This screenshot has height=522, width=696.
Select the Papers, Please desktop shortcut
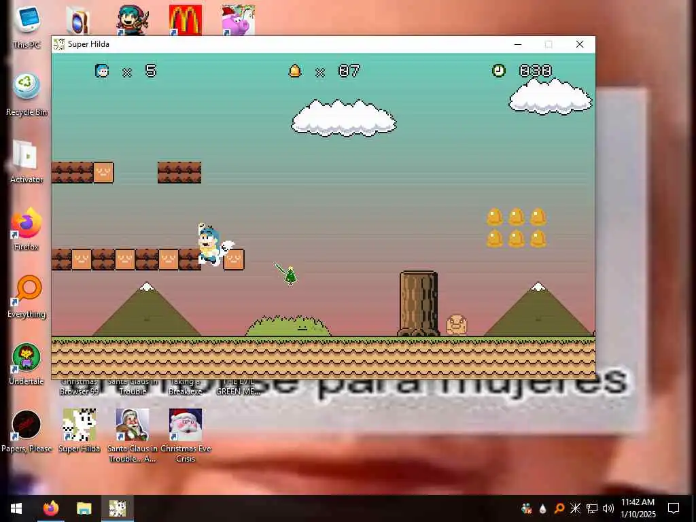click(27, 431)
